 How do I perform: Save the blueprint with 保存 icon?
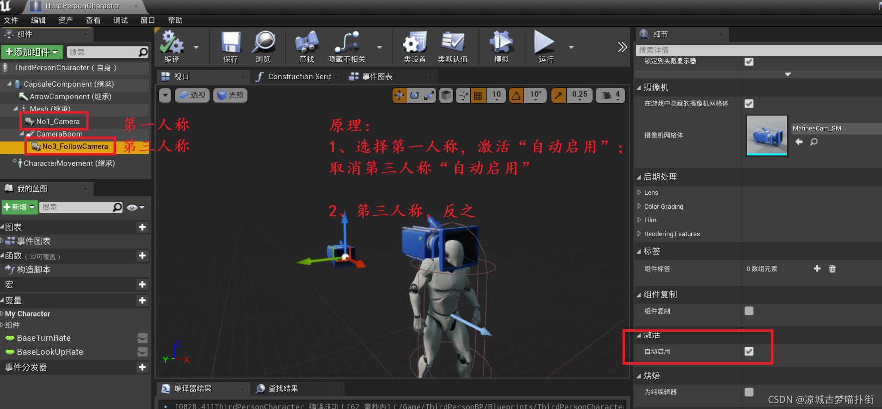[231, 46]
